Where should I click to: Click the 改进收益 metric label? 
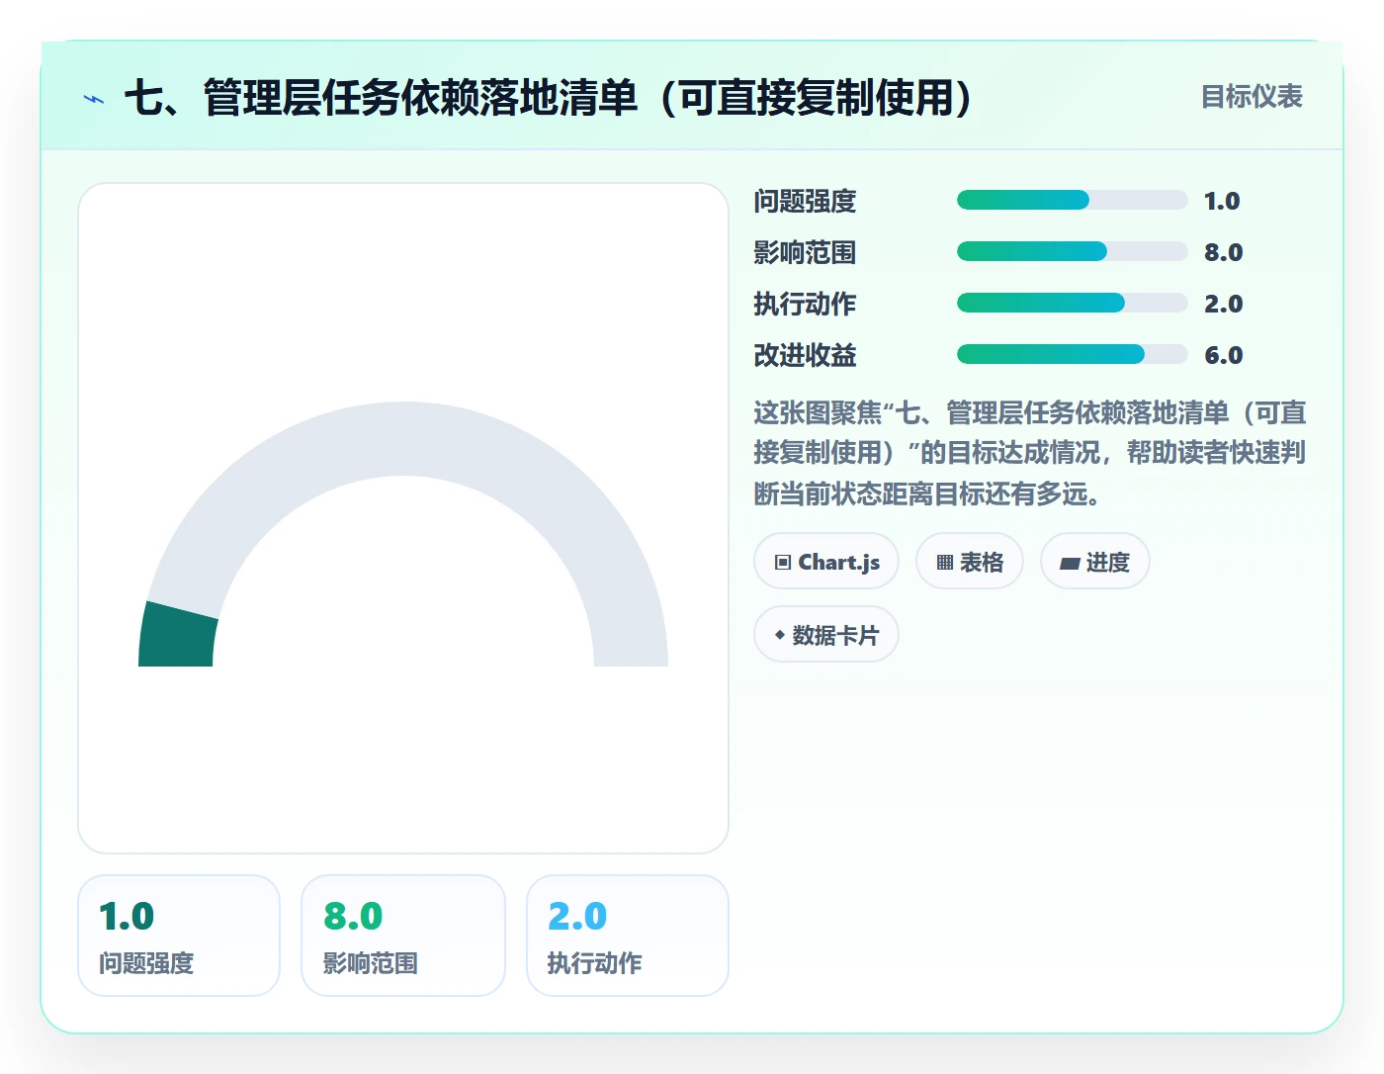coord(805,356)
